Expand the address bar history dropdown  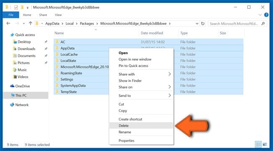(197, 23)
